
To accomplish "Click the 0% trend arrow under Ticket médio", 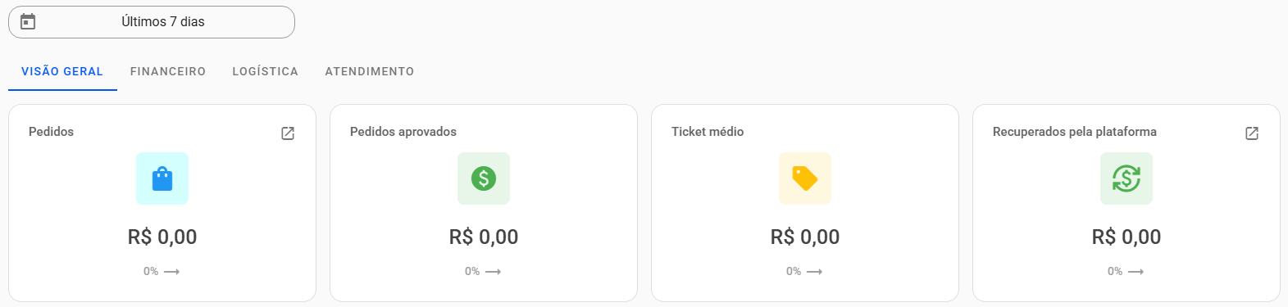I will 814,272.
